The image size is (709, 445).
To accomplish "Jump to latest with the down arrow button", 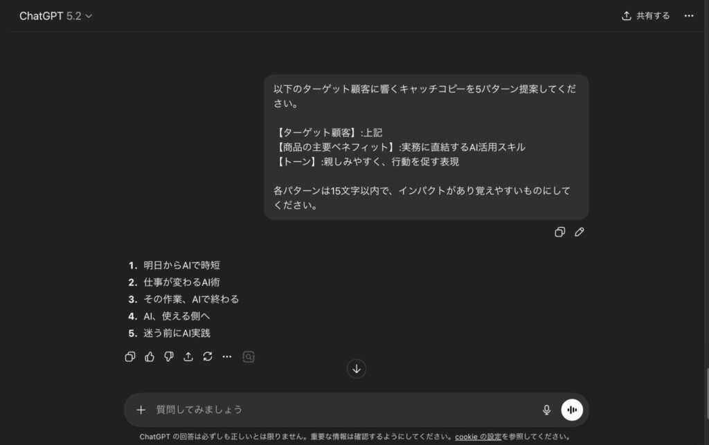I will [357, 369].
